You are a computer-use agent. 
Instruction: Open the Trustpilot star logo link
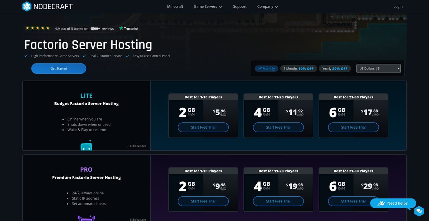pyautogui.click(x=129, y=29)
